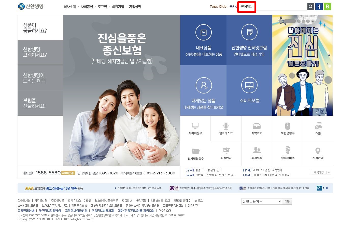Open the 신용정보활용체제 footer link
Viewport: 340px width, 227px height.
[103, 211]
